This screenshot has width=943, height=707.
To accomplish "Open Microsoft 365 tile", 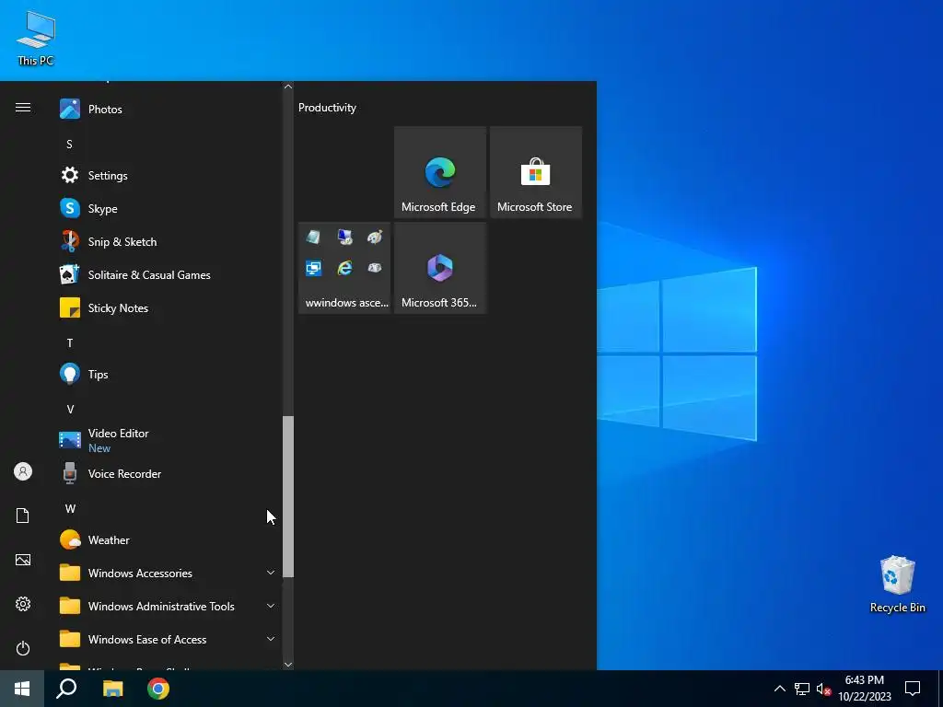I will tap(440, 268).
